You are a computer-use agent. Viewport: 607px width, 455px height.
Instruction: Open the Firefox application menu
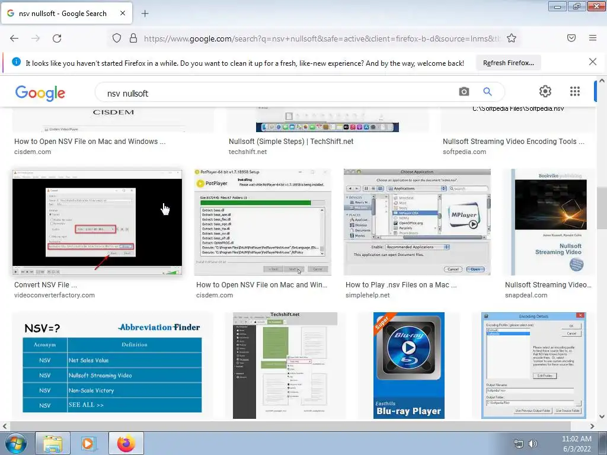[593, 38]
